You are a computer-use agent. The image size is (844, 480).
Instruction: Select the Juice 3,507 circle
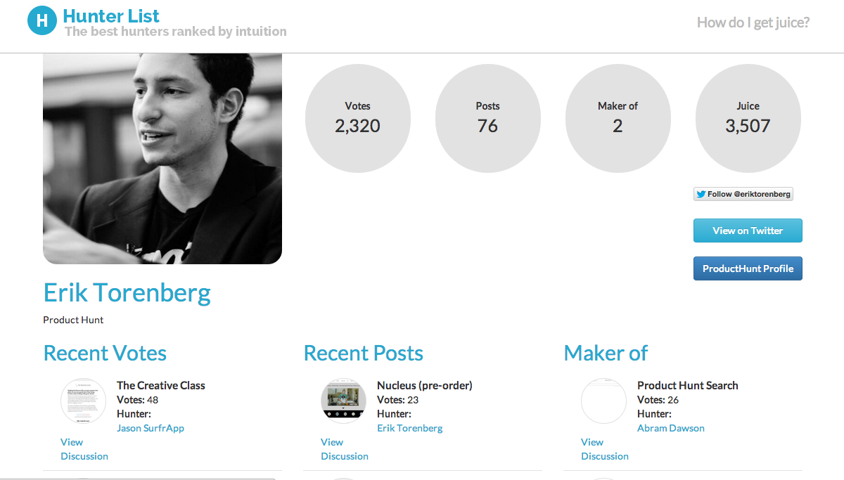coord(748,119)
